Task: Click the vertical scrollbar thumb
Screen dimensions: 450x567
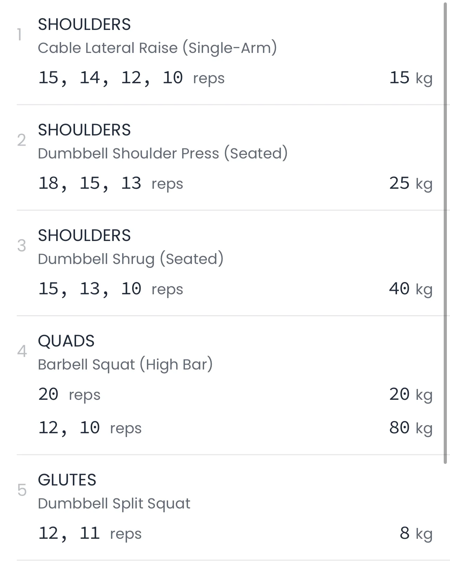Action: click(445, 233)
